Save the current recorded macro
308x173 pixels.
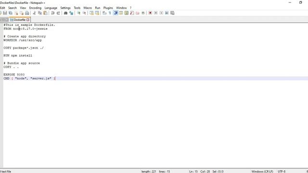172,13
